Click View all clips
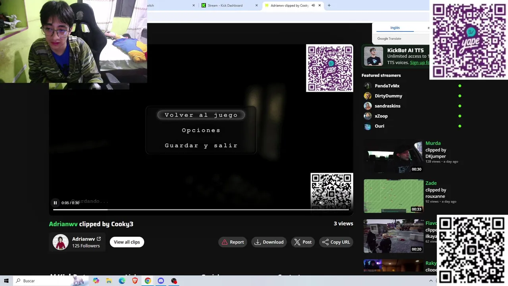This screenshot has height=286, width=508. tap(127, 242)
